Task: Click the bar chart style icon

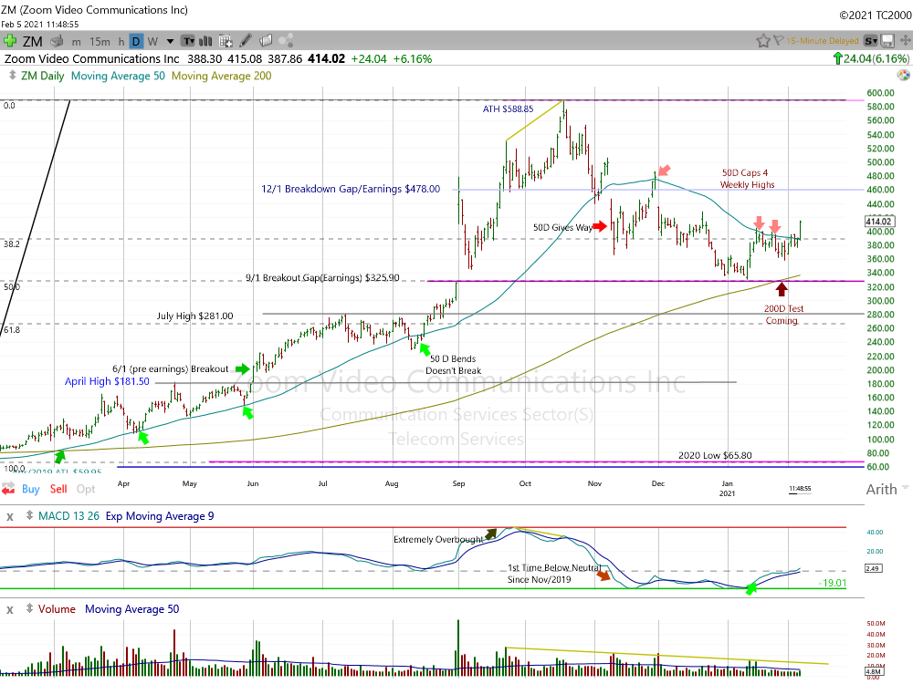Action: pyautogui.click(x=205, y=41)
